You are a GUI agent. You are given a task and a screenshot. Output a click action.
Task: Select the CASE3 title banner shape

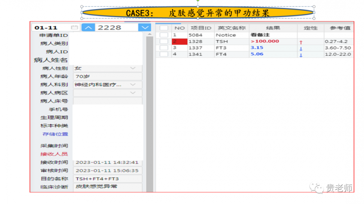[198, 12]
